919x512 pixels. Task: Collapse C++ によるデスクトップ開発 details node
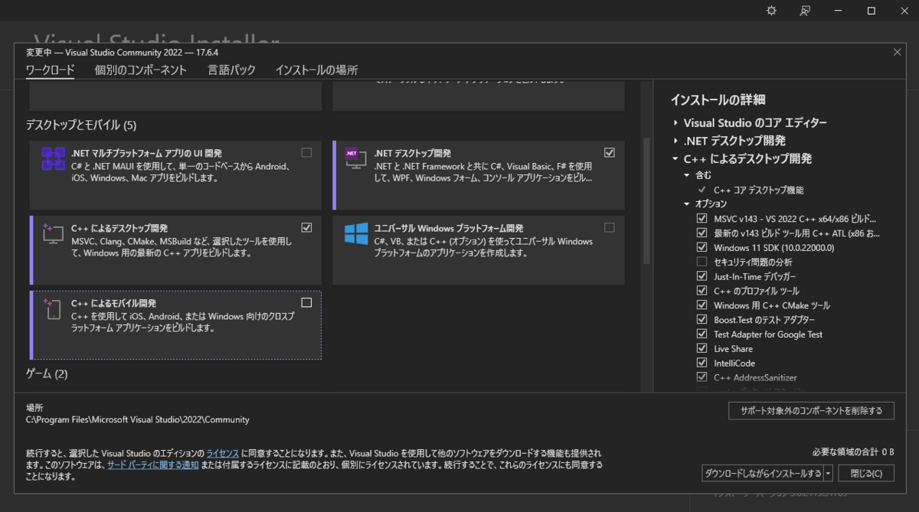tap(675, 159)
